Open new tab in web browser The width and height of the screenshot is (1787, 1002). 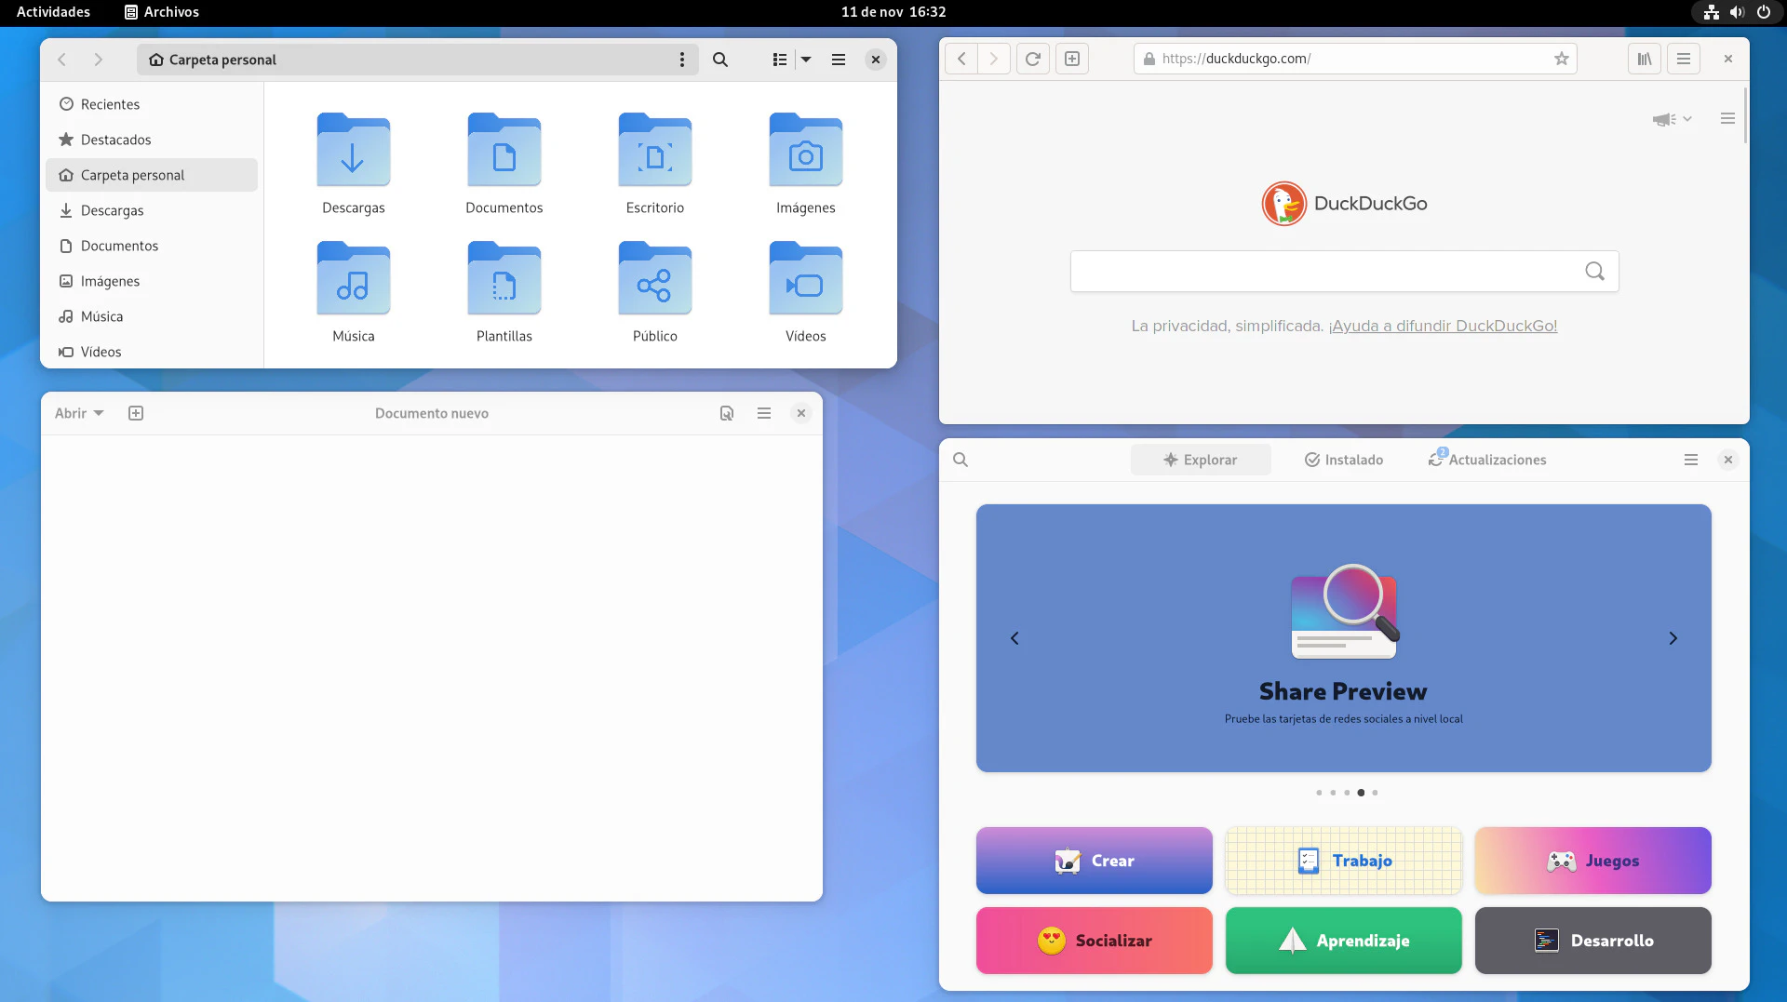click(x=1072, y=59)
